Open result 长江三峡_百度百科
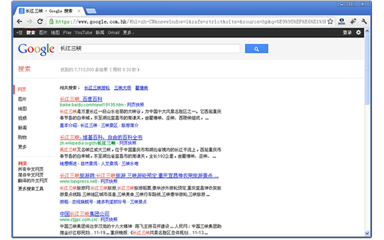The width and height of the screenshot is (384, 240). click(x=81, y=99)
